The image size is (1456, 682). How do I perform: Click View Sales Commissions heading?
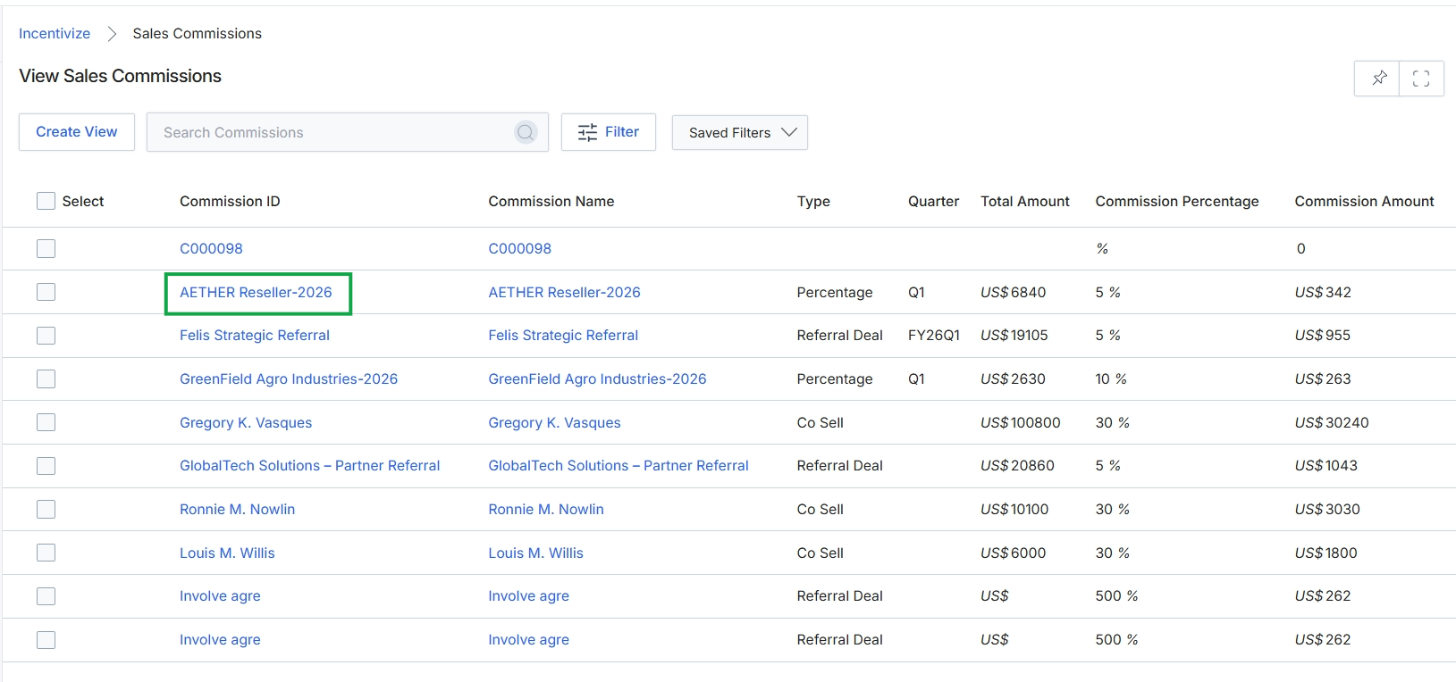point(120,76)
